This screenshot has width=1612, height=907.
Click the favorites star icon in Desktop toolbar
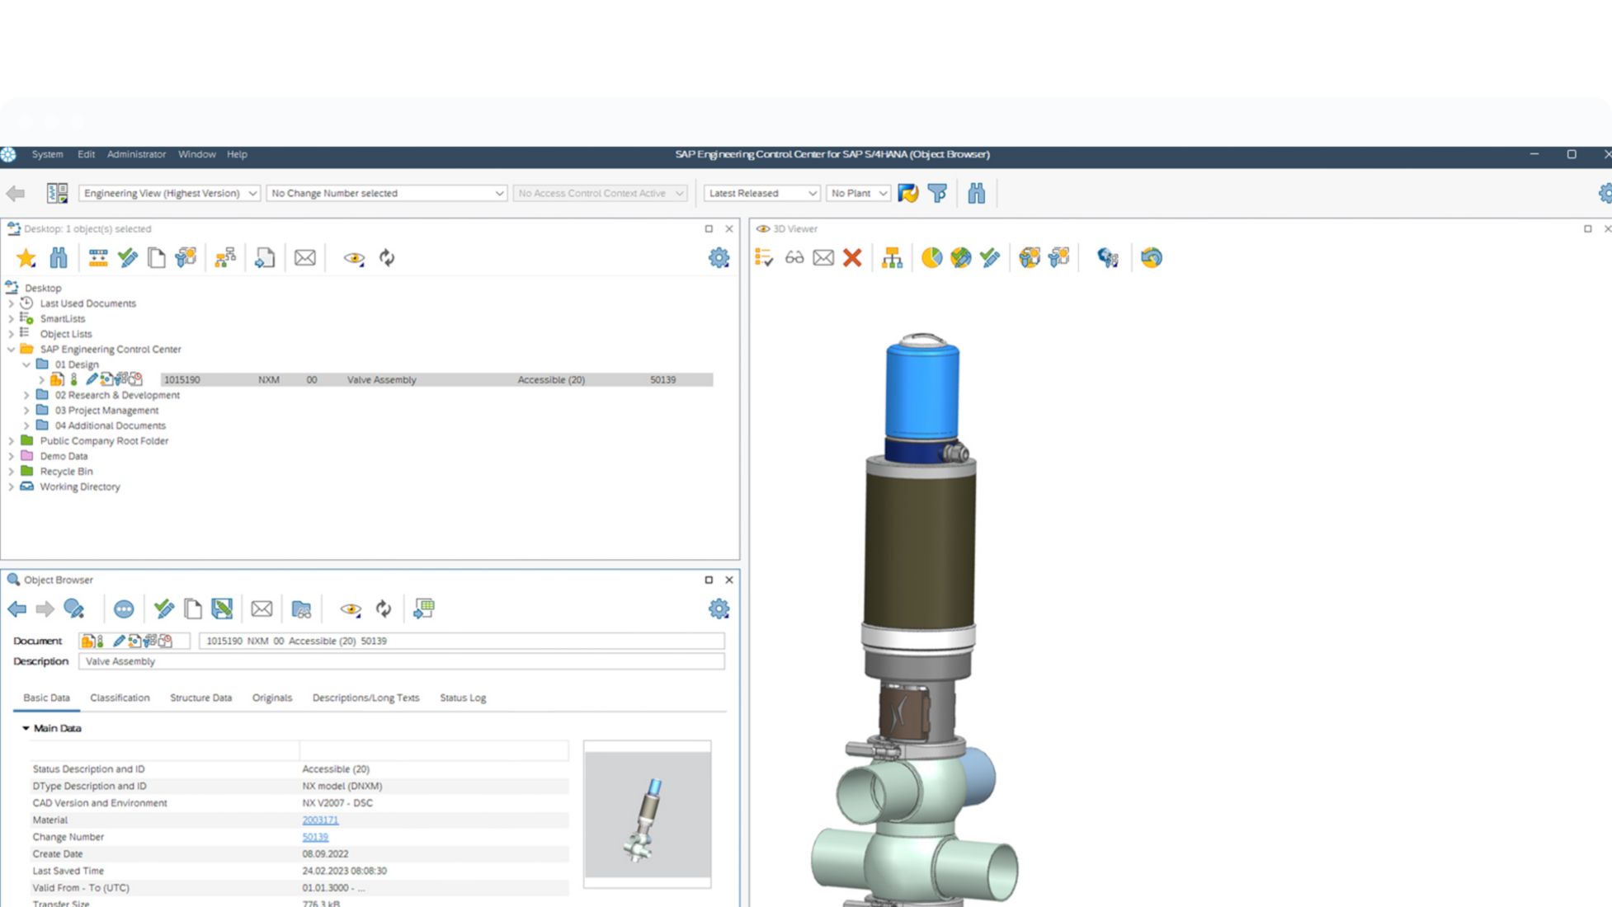click(x=26, y=258)
